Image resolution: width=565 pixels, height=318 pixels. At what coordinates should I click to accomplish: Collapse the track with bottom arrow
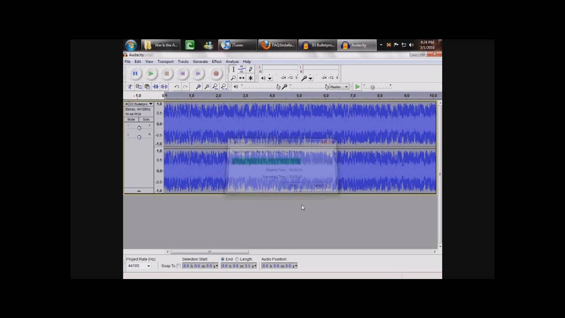[x=139, y=191]
